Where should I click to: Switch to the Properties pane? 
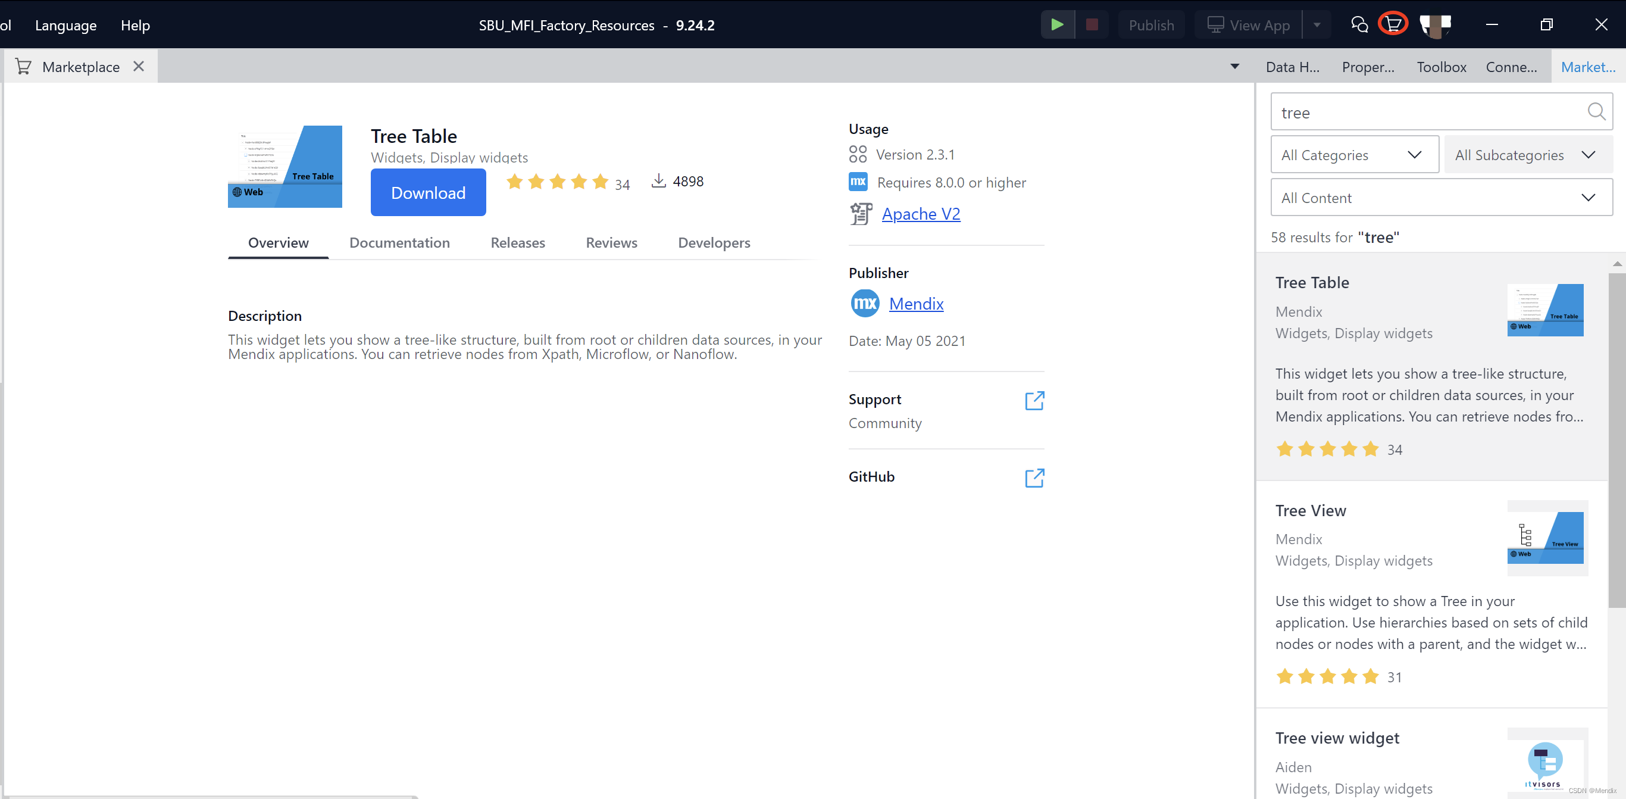point(1368,67)
